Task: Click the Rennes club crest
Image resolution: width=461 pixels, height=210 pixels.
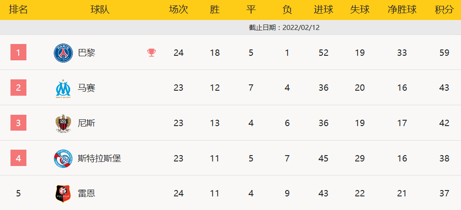Action: pos(63,194)
